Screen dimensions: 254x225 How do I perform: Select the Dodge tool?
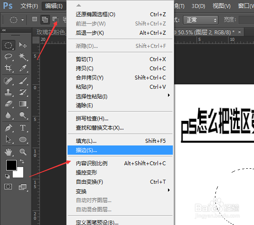click(x=23, y=115)
